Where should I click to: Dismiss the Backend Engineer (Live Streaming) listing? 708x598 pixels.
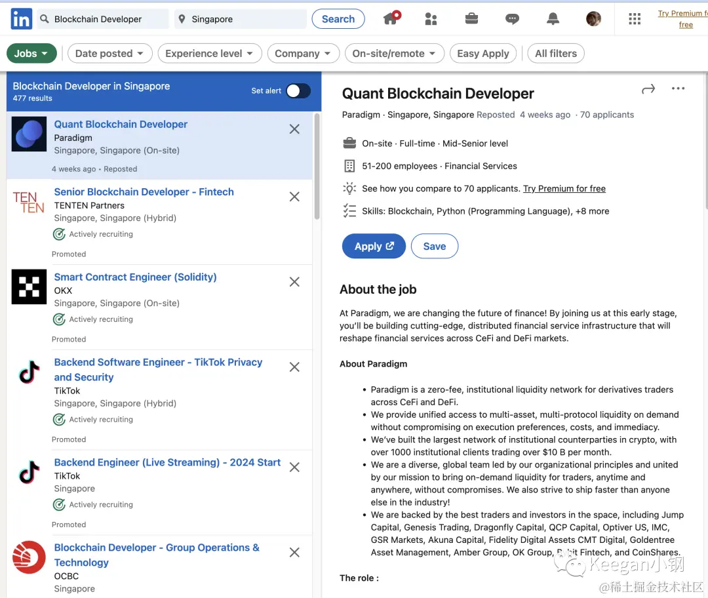pyautogui.click(x=294, y=468)
